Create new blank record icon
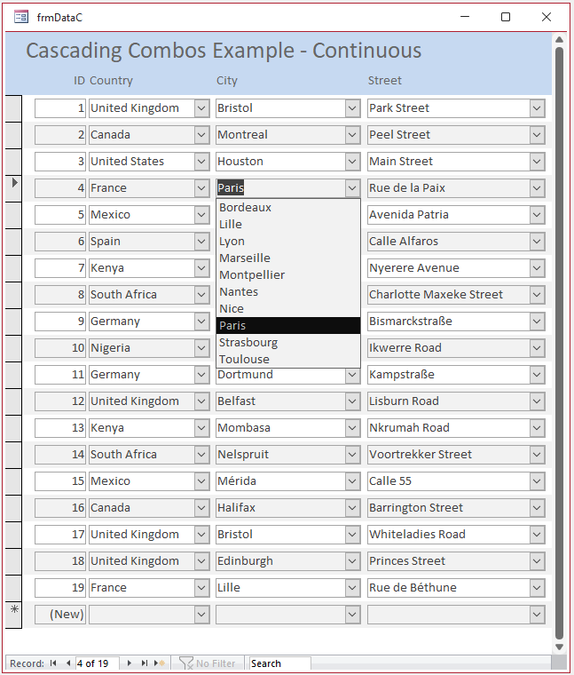Viewport: 574px width, 675px height. pos(160,663)
